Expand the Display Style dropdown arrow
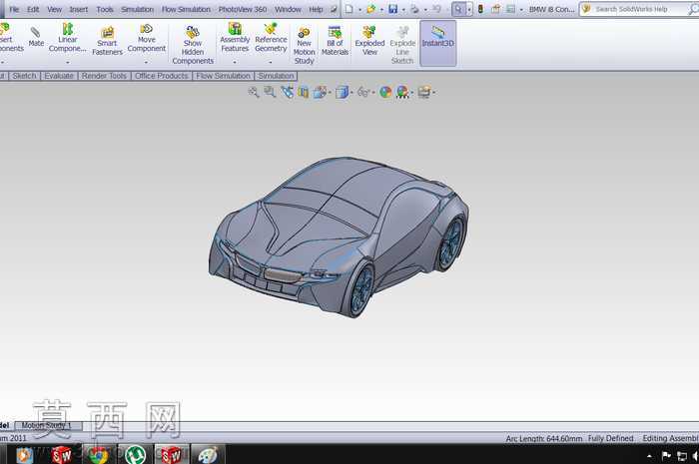Screen dimensions: 699x464 pyautogui.click(x=351, y=93)
